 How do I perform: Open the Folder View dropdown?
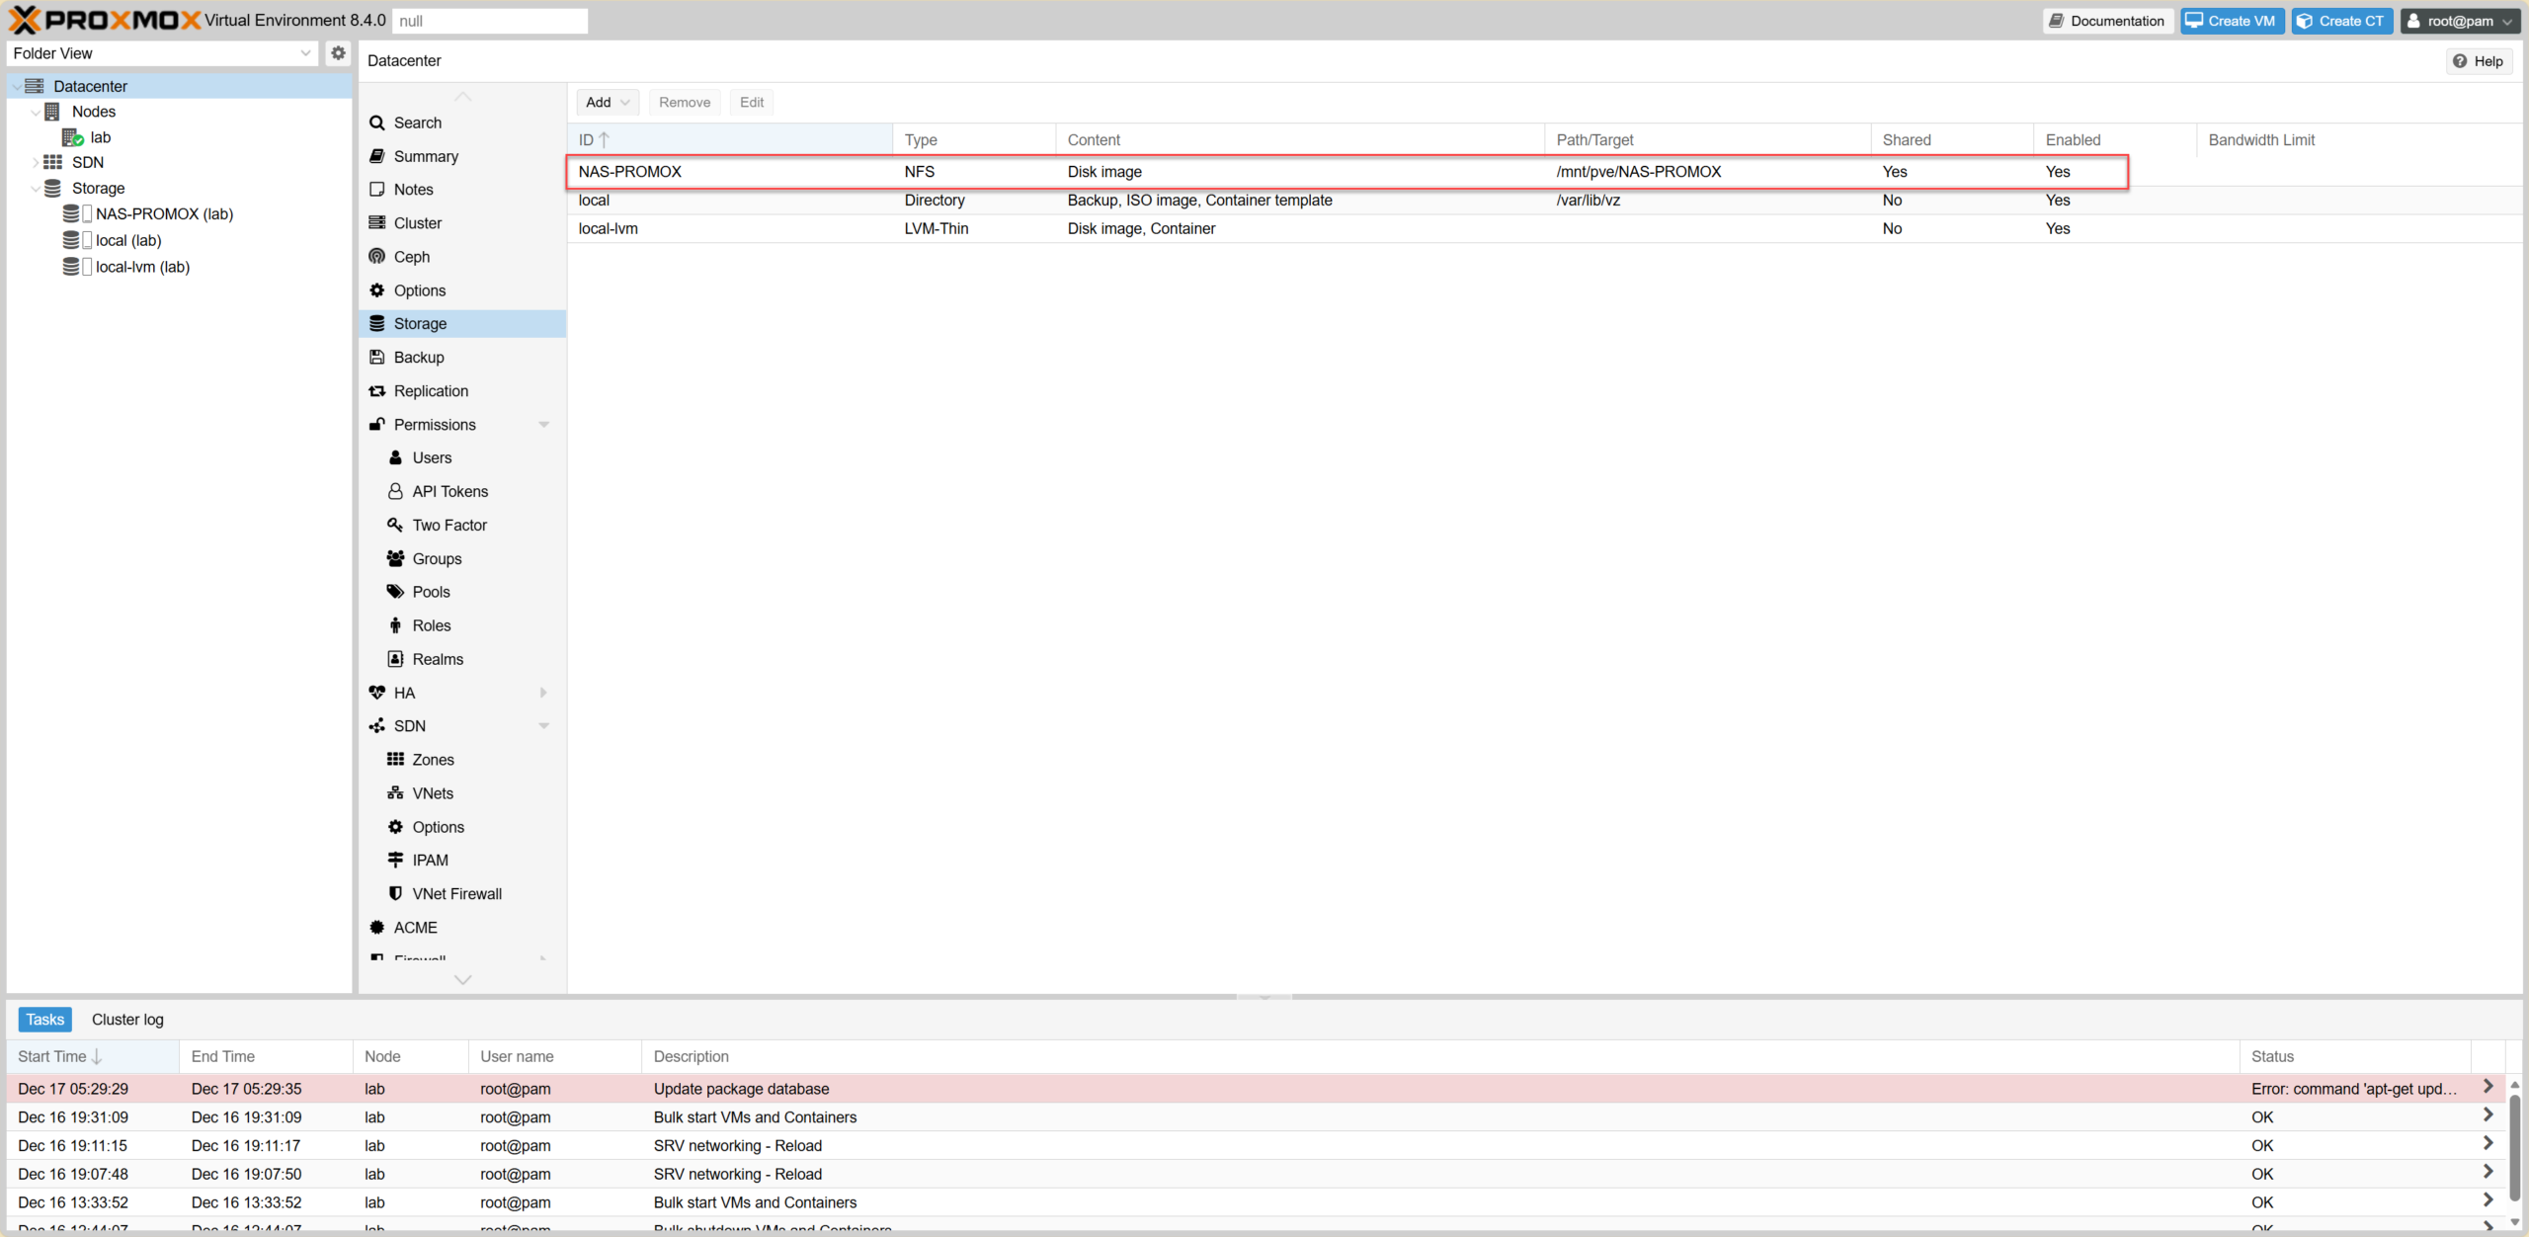pos(304,53)
